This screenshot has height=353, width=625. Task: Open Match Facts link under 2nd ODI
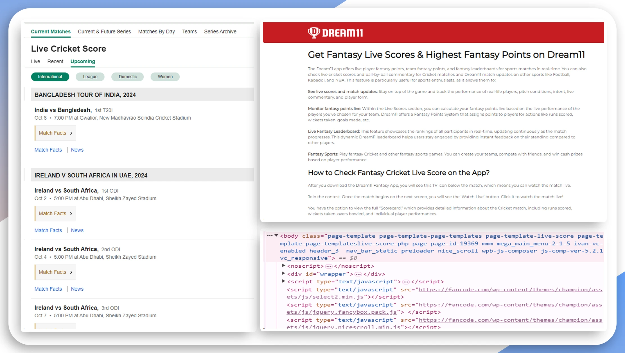point(48,289)
